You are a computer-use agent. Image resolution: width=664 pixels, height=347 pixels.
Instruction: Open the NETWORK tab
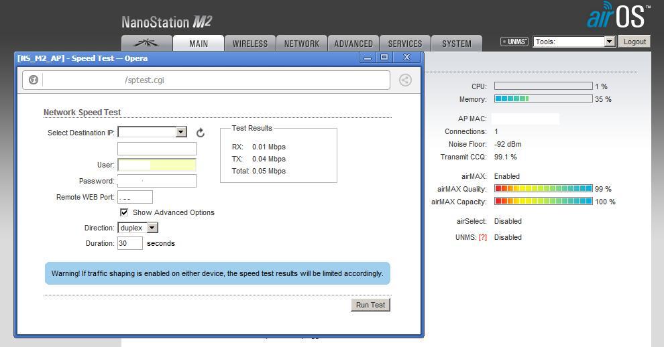[301, 44]
